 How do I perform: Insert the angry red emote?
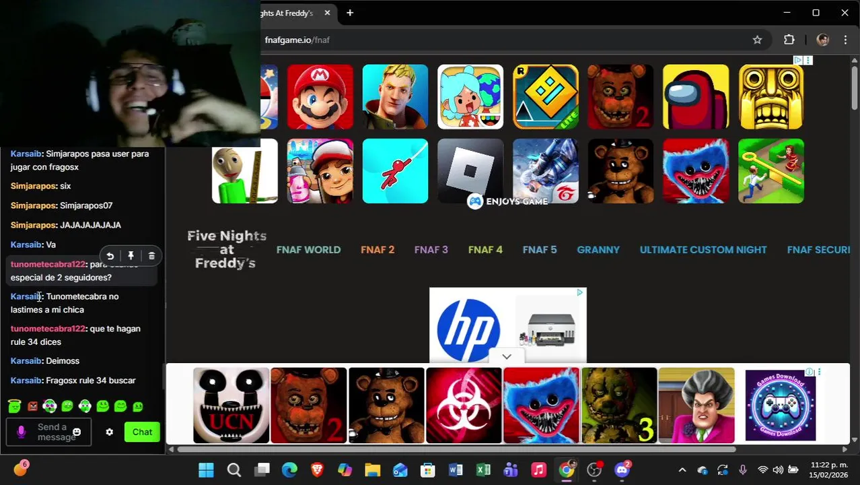pyautogui.click(x=32, y=406)
